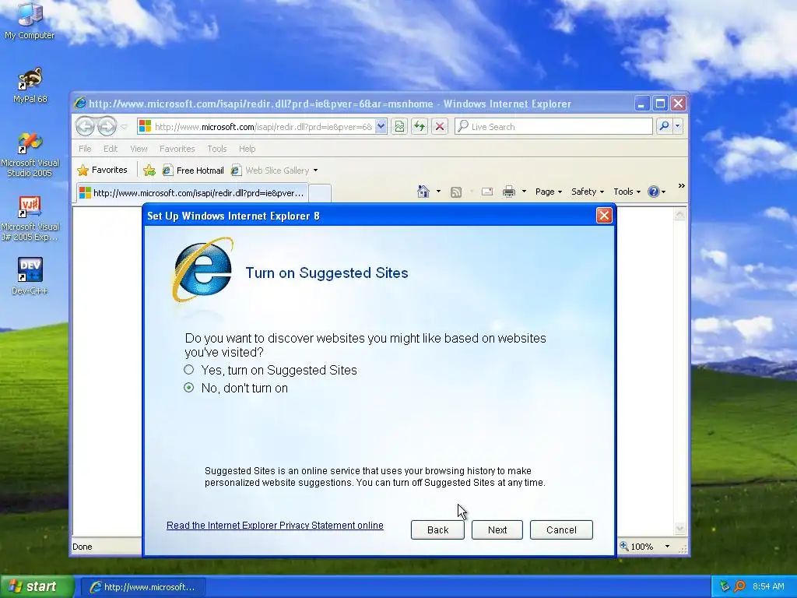
Task: Click the Home page icon
Action: [x=423, y=192]
